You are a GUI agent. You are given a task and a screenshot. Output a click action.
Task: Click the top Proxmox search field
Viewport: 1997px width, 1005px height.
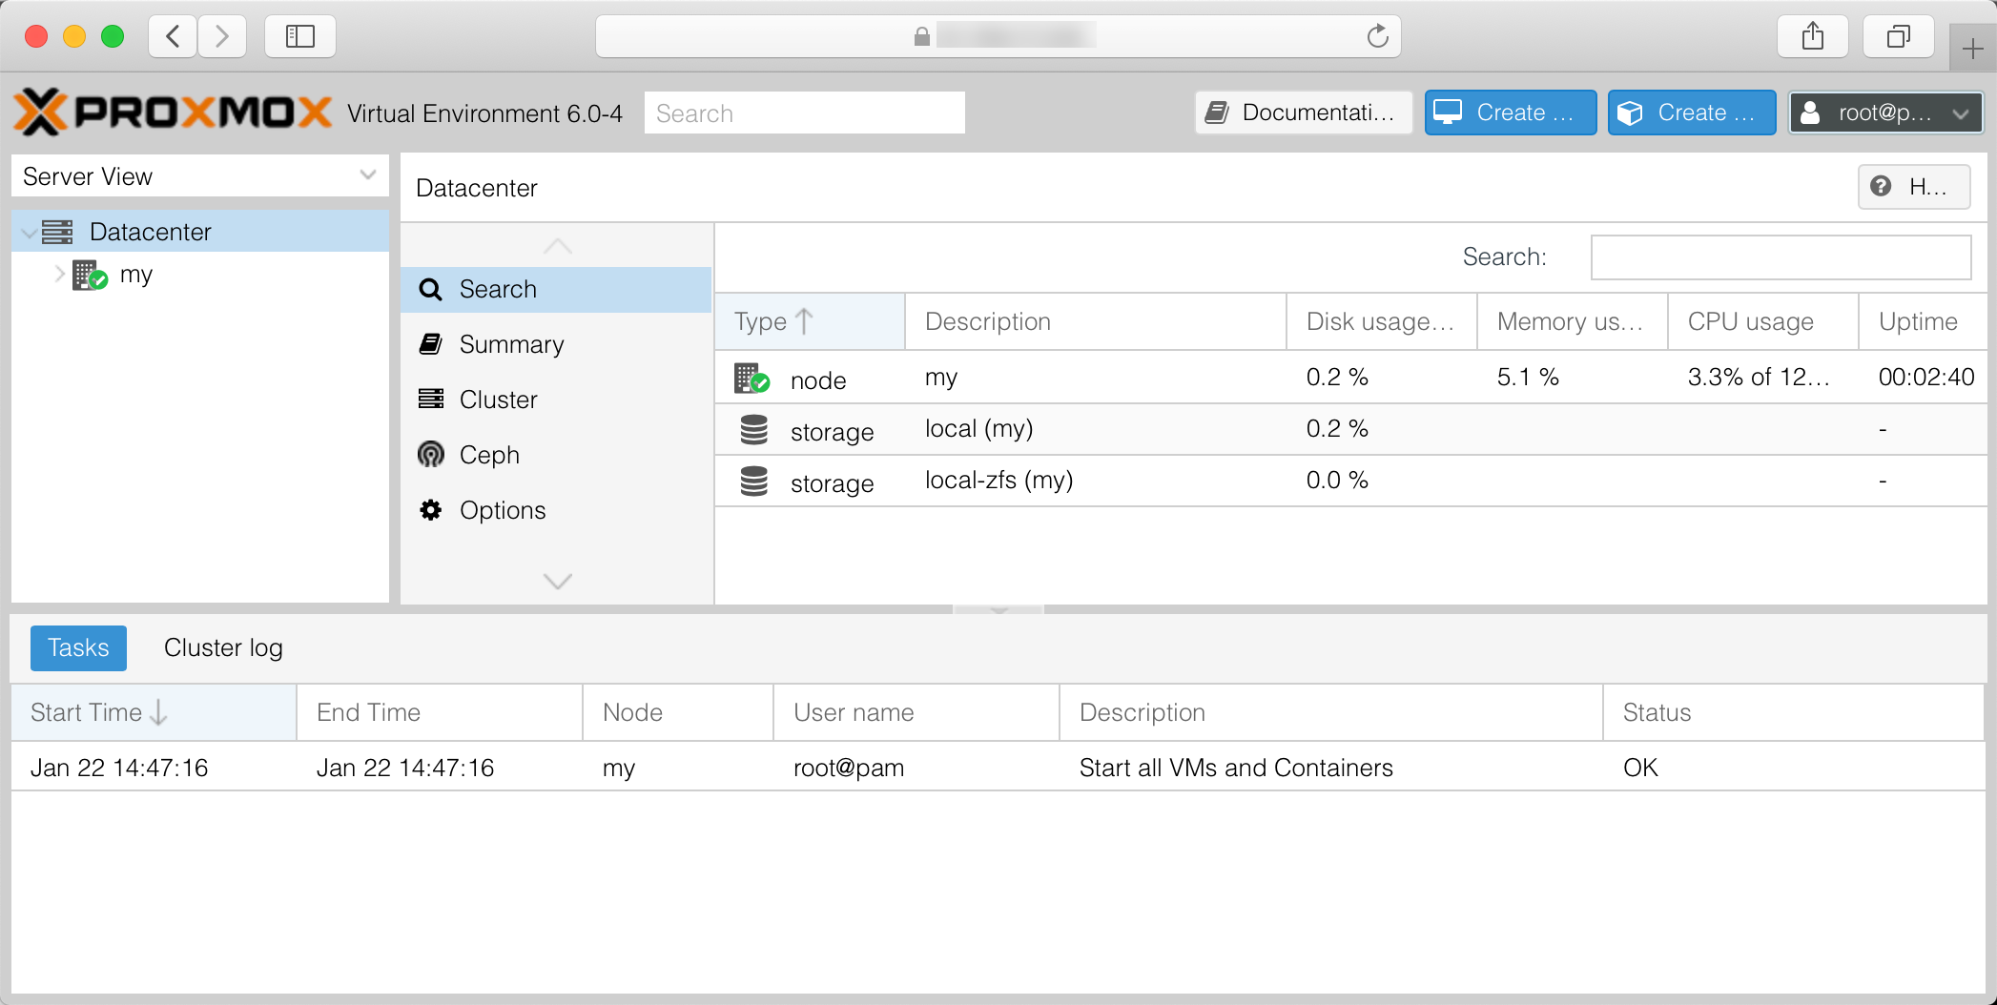tap(804, 113)
